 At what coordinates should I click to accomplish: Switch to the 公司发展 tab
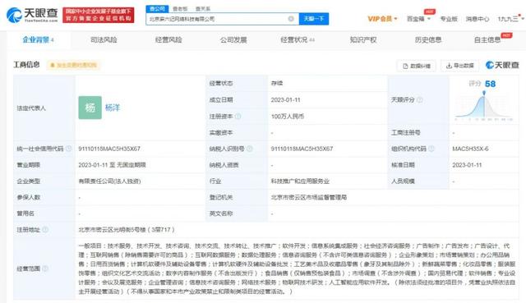233,40
